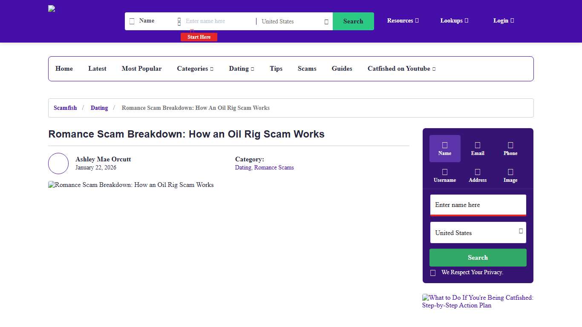Click the Enter name here sidebar input field
The height and width of the screenshot is (327, 582).
478,205
